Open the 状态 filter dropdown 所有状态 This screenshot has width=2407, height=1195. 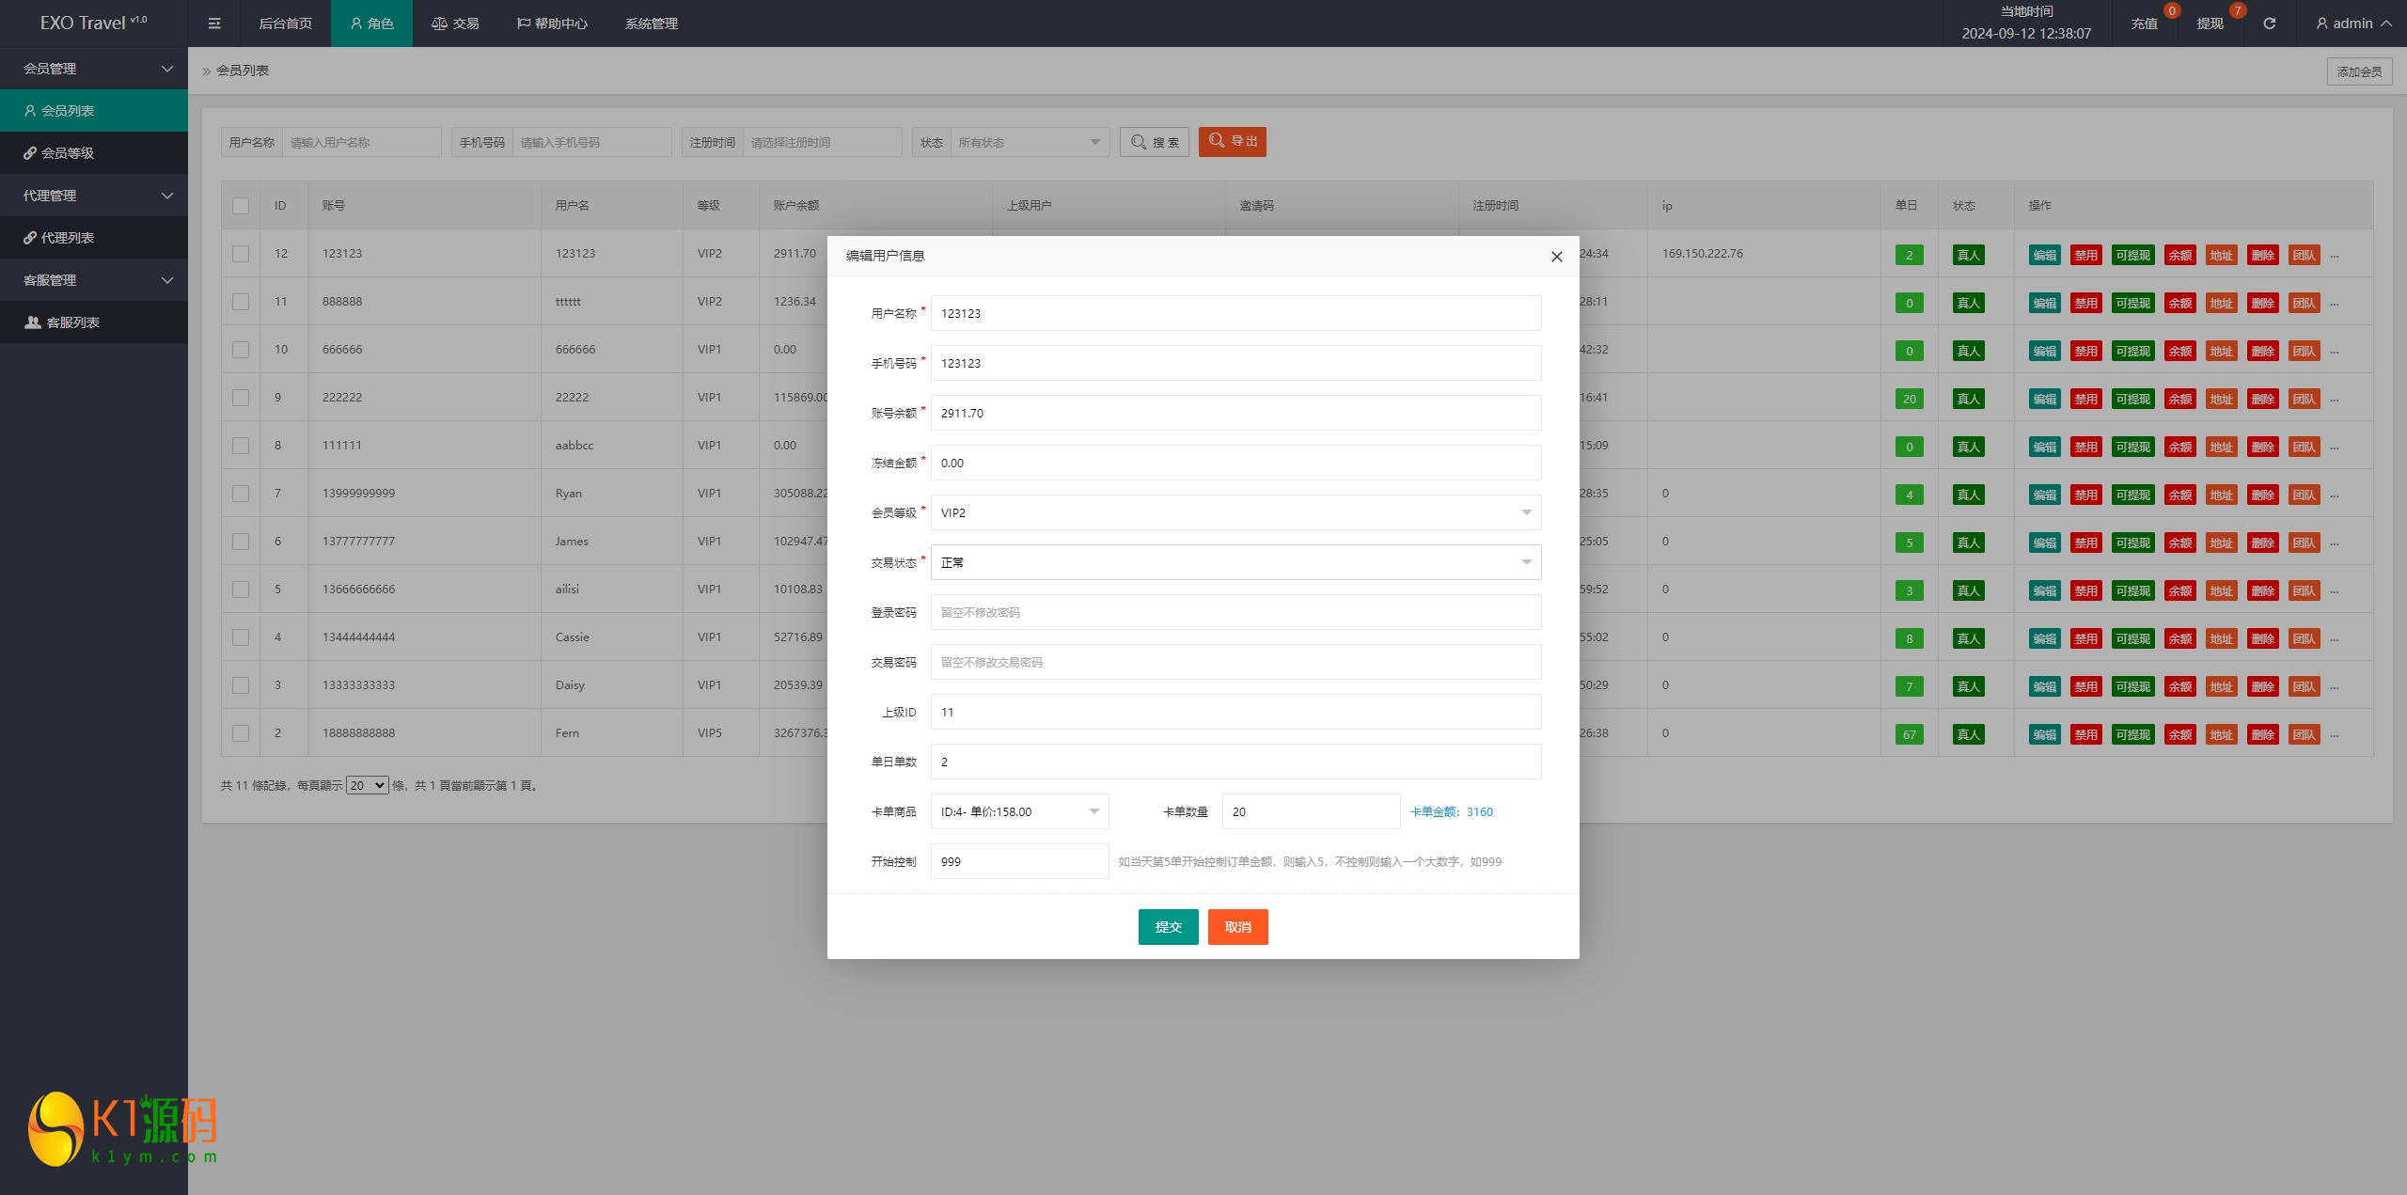[x=1030, y=142]
